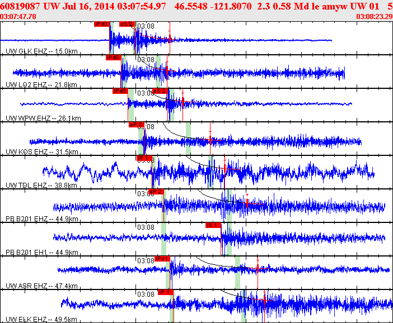Select the UW GLK EHZ channel label
Screen dimensions: 393x323
41,51
